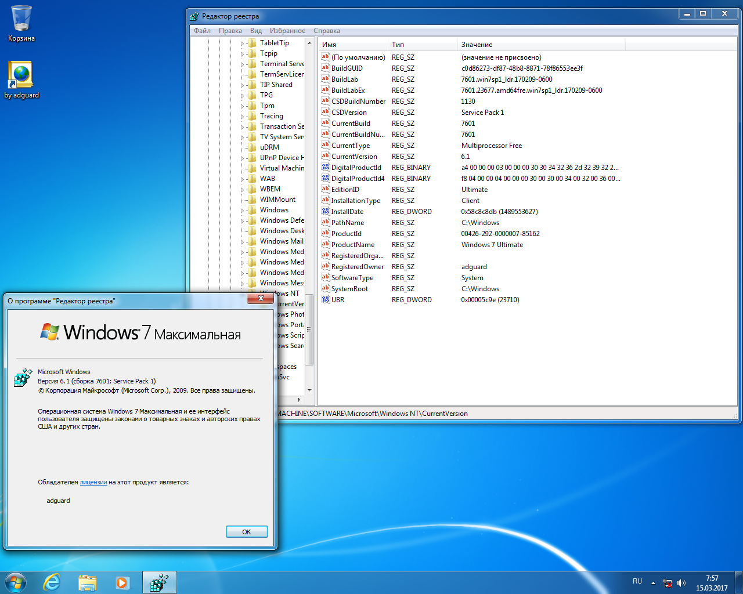Viewport: 743px width, 594px height.
Task: Click the string icon beside BuildLabEx
Action: [326, 90]
